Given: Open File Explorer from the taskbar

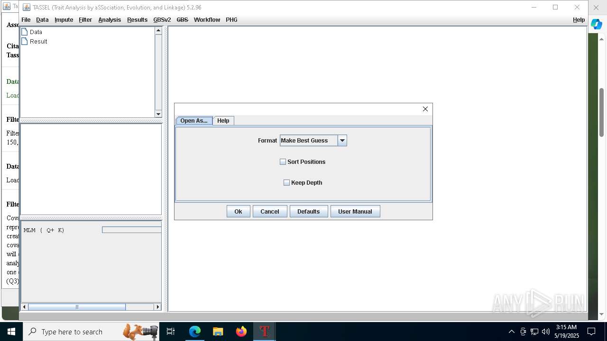Looking at the screenshot, I should 218,332.
